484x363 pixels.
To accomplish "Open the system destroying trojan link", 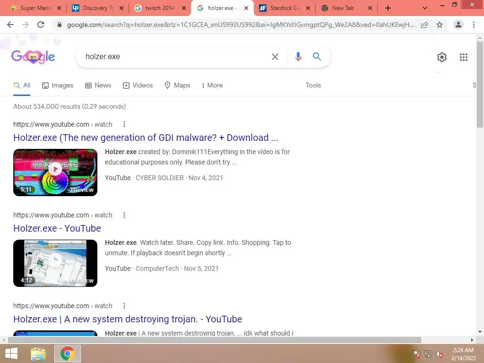I will click(x=128, y=319).
